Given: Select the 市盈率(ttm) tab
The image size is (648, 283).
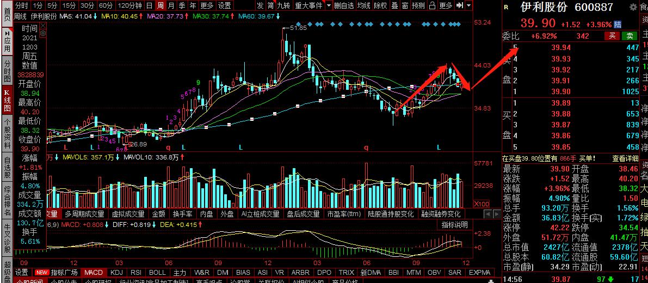Looking at the screenshot, I should click(x=344, y=214).
